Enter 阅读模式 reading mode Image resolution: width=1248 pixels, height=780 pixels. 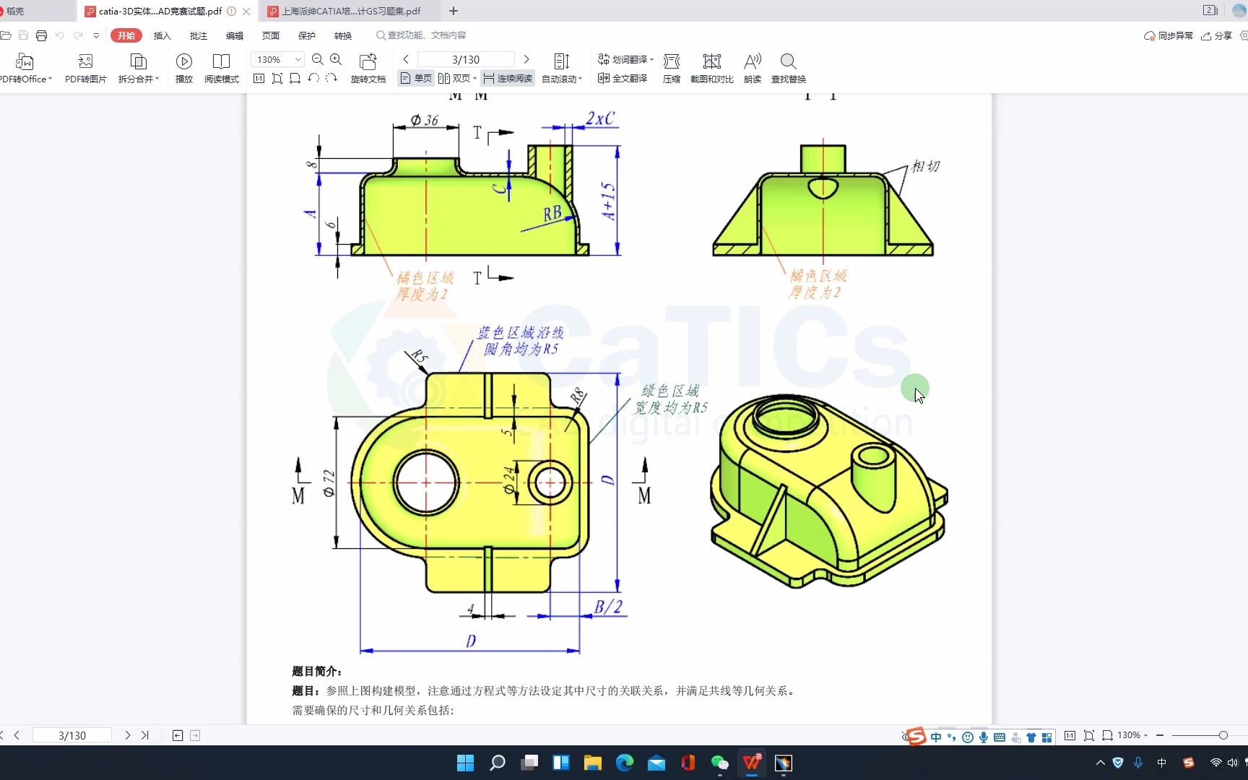pos(221,69)
